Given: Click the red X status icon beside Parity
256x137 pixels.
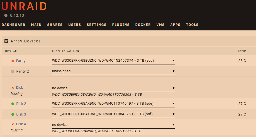Looking at the screenshot, I should pos(13,61).
